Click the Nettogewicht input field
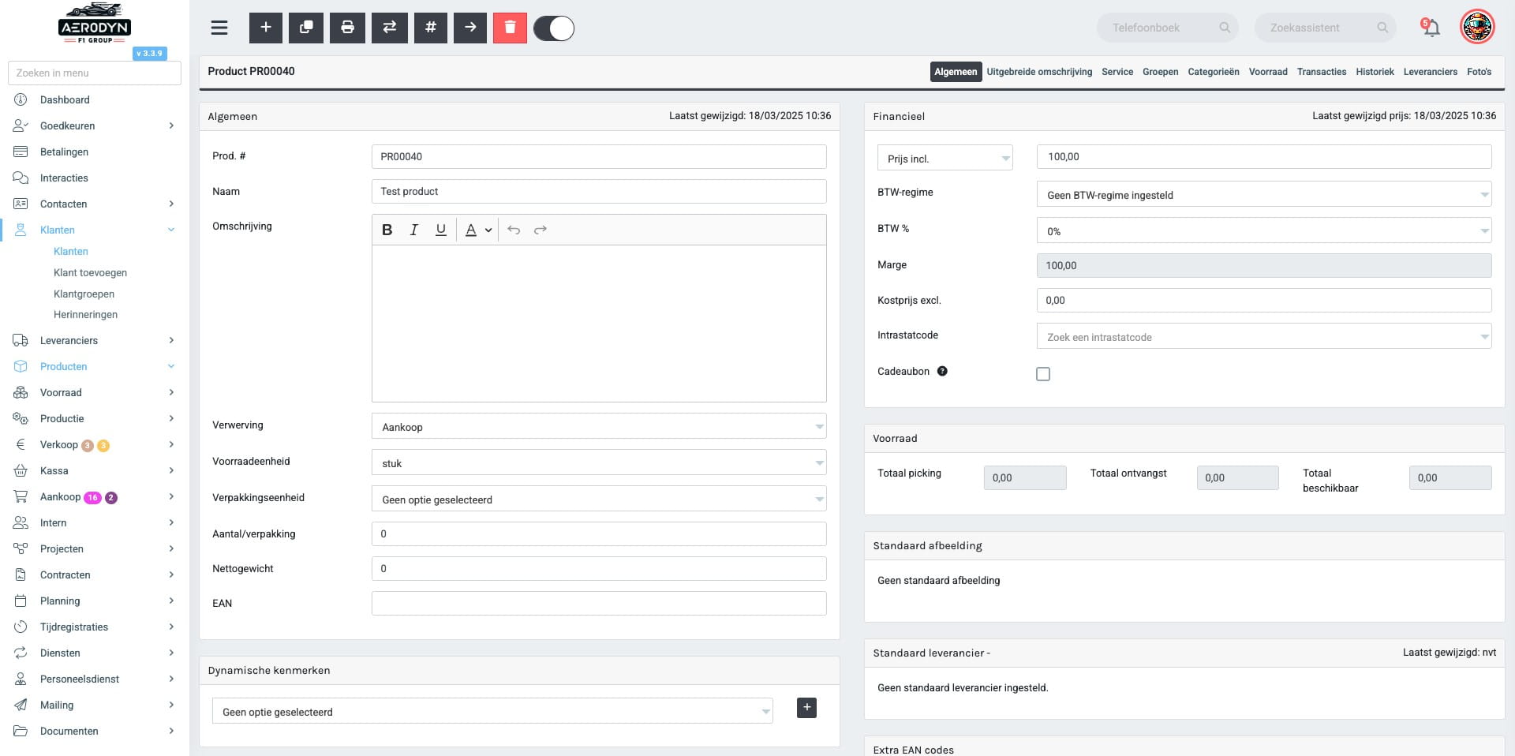This screenshot has height=756, width=1515. [x=599, y=568]
